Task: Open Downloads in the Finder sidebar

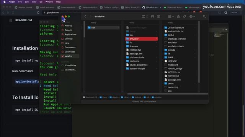Action: [x=70, y=52]
